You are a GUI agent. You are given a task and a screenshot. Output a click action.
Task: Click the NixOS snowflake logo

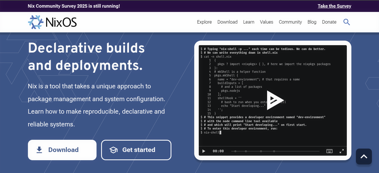tap(35, 22)
